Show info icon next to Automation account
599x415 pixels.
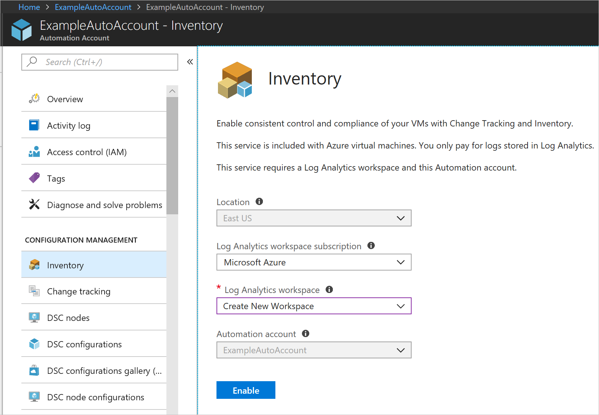(306, 333)
